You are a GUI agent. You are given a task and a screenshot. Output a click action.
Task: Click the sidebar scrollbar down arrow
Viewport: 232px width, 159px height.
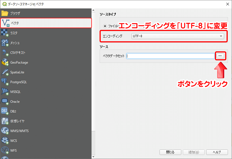tap(93, 157)
